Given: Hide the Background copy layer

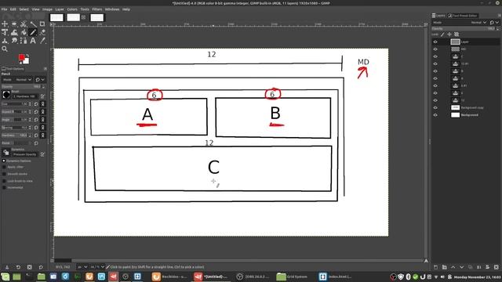Looking at the screenshot, I should pos(435,108).
